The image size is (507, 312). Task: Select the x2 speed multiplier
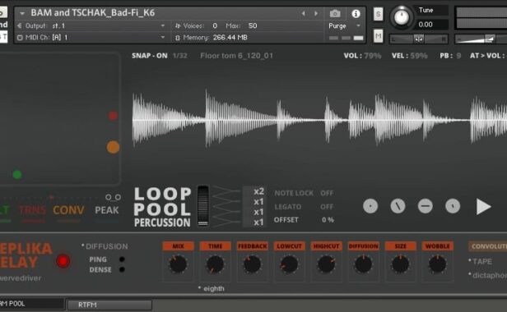pyautogui.click(x=258, y=191)
